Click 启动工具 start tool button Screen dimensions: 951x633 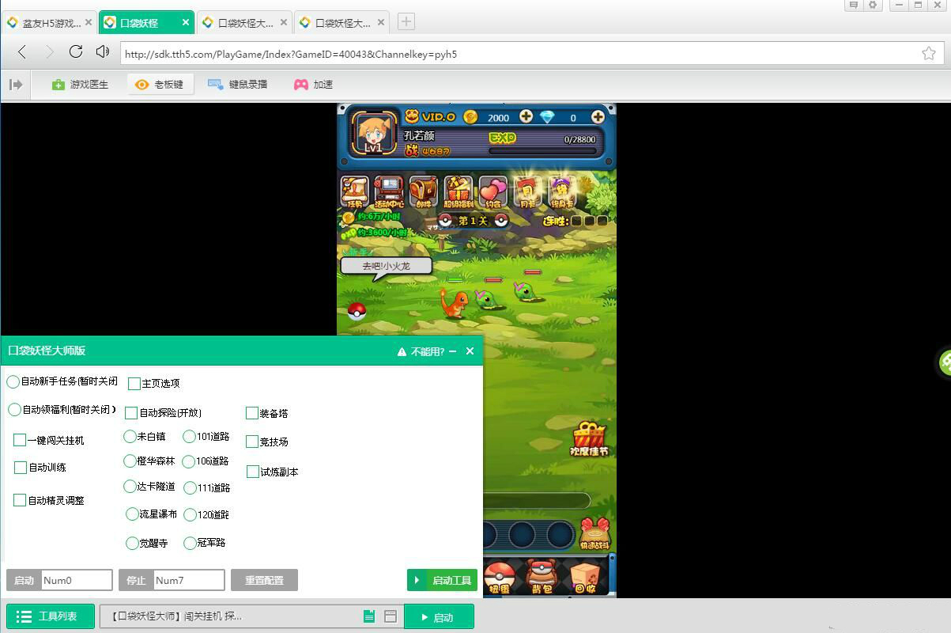(443, 580)
